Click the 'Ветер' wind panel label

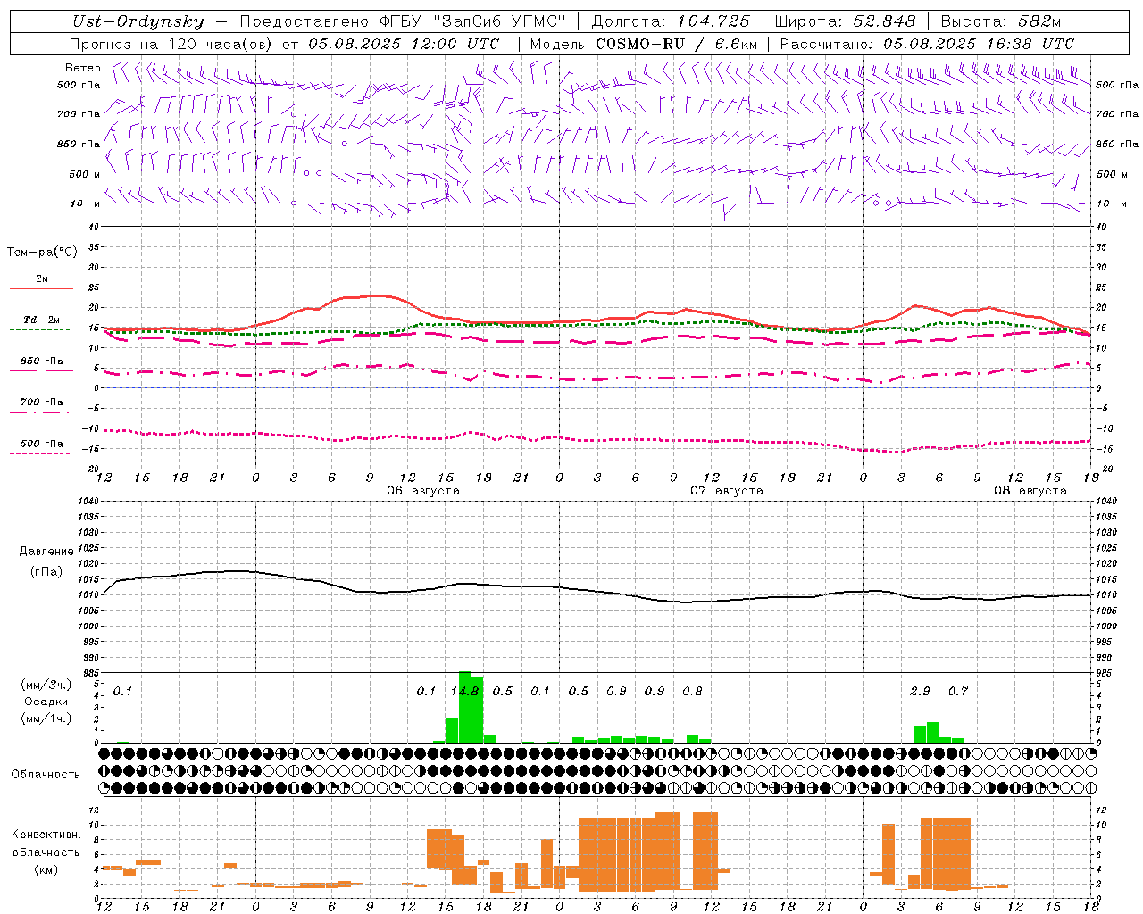83,68
